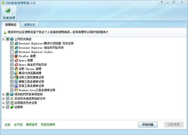Expand the 注册表 tree node
Image resolution: width=188 pixels, height=135 pixels.
pyautogui.click(x=4, y=107)
